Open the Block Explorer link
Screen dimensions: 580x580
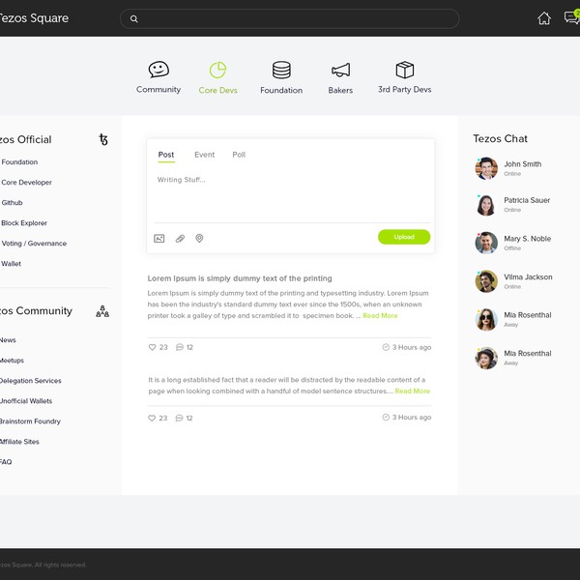click(24, 223)
